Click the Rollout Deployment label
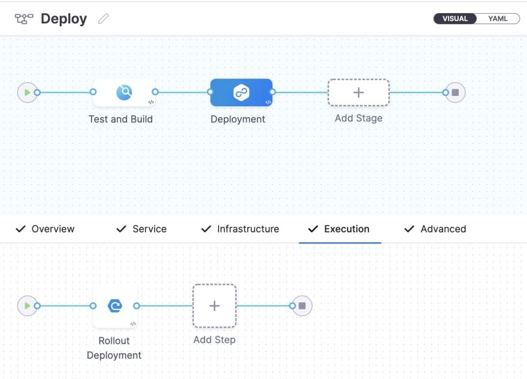The width and height of the screenshot is (527, 379). point(114,348)
